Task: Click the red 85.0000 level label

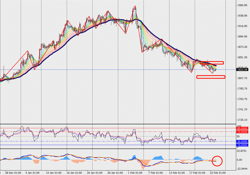Action: [x=243, y=128]
